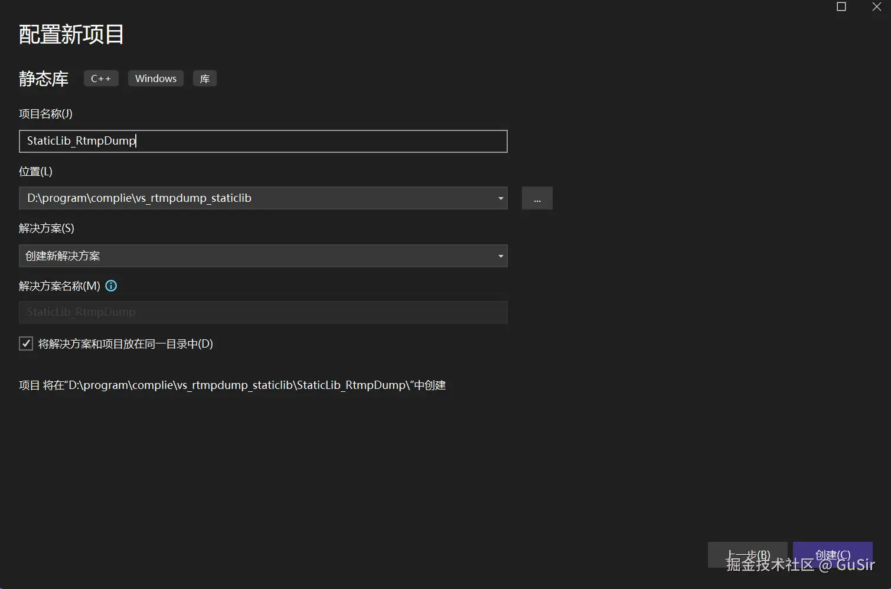Image resolution: width=891 pixels, height=589 pixels.
Task: Click the browse location ellipsis button
Action: click(537, 198)
